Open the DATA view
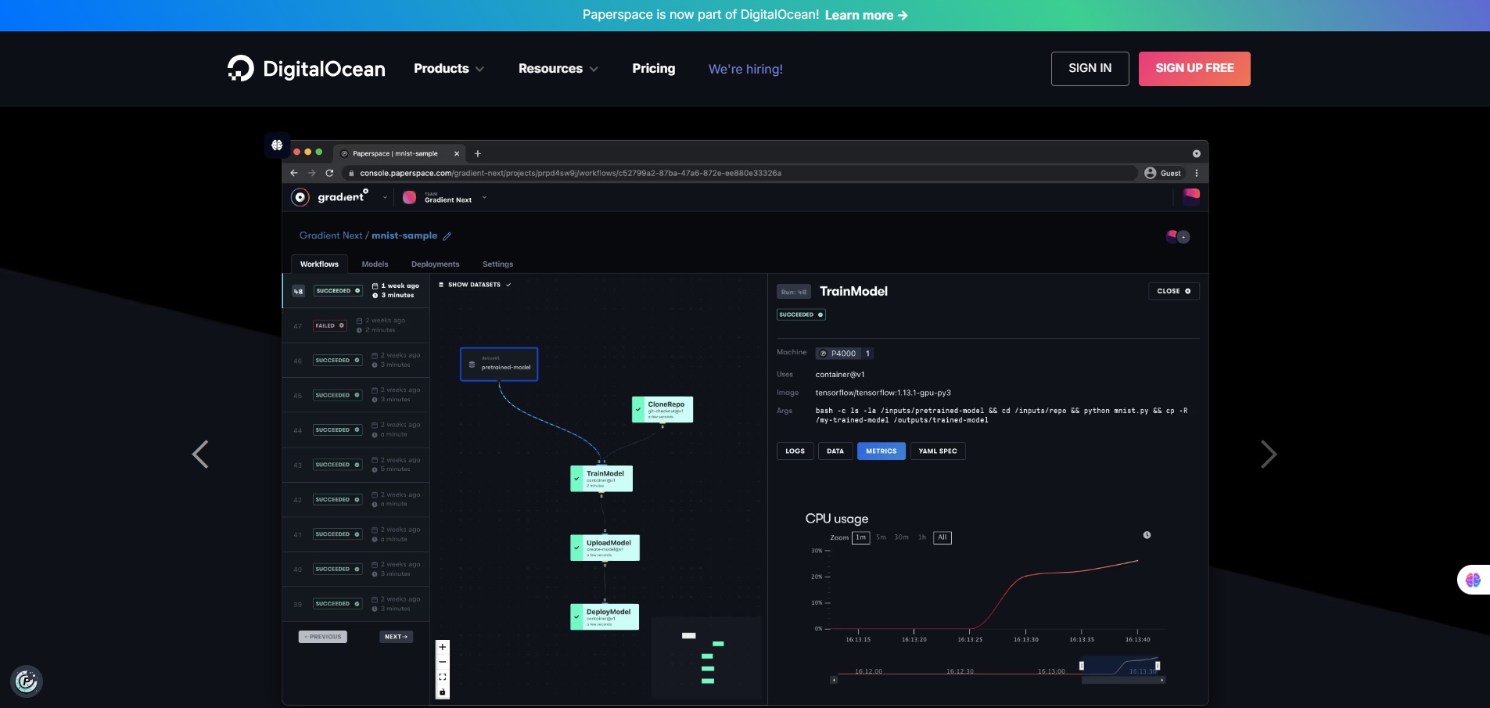 pos(835,451)
